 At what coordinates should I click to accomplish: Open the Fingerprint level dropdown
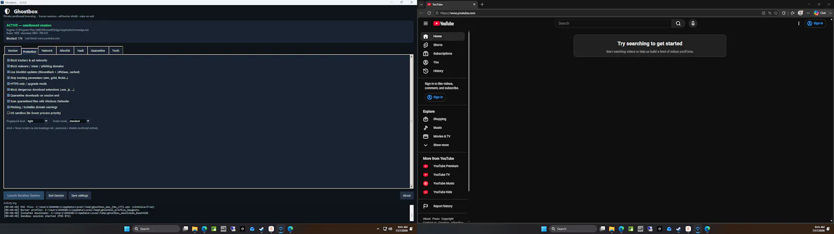pyautogui.click(x=38, y=121)
